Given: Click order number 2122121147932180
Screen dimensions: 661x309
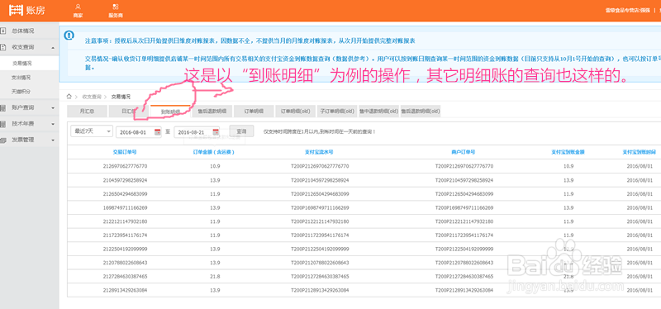Looking at the screenshot, I should (125, 221).
